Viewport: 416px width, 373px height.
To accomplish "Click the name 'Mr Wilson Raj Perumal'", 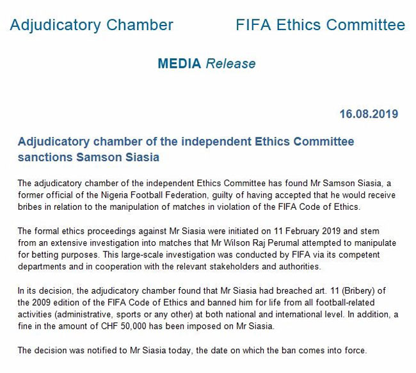I will (255, 242).
